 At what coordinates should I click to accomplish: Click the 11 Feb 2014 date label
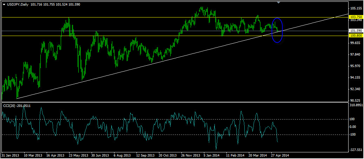236,155
